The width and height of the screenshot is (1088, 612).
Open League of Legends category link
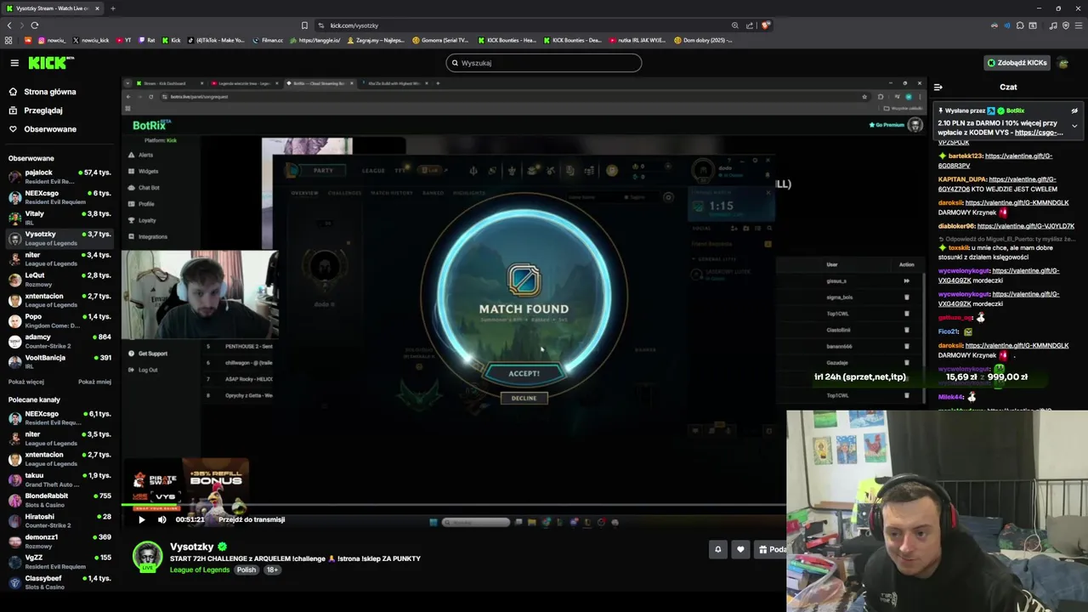pyautogui.click(x=200, y=569)
